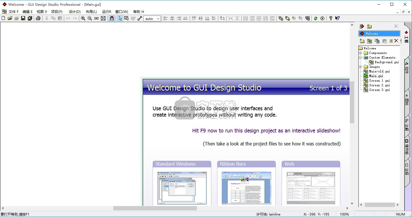The image size is (412, 217).
Task: Click the context help pointer icon
Action: 337,18
